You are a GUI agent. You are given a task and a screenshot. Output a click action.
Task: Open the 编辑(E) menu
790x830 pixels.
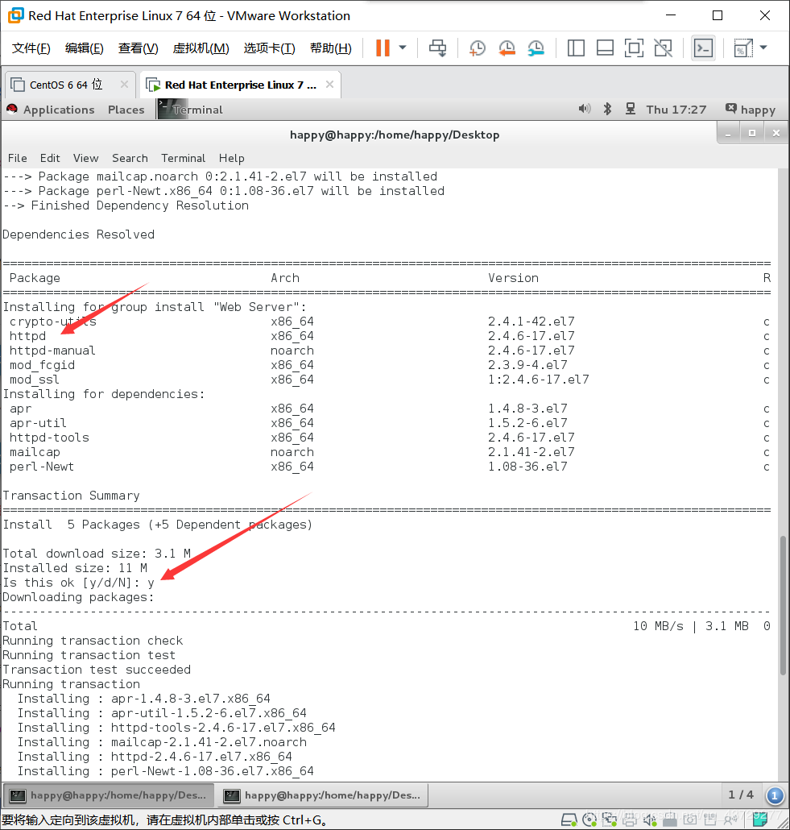point(84,48)
